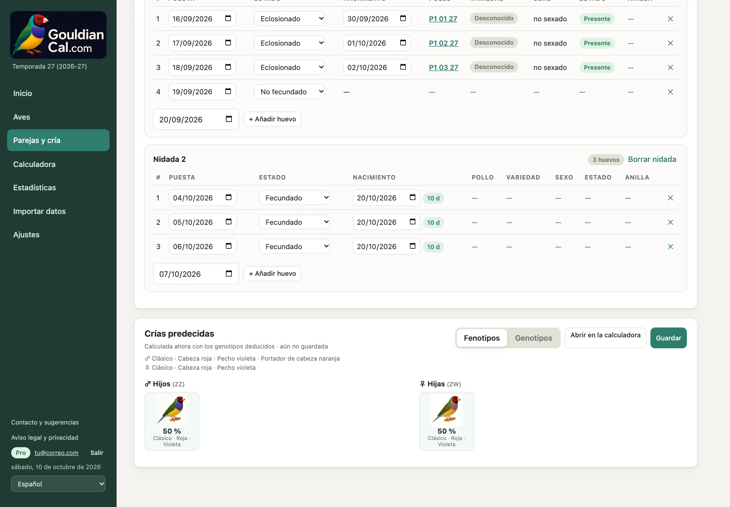This screenshot has width=730, height=507.
Task: Click the GouldianCal.com logo
Action: pos(58,35)
